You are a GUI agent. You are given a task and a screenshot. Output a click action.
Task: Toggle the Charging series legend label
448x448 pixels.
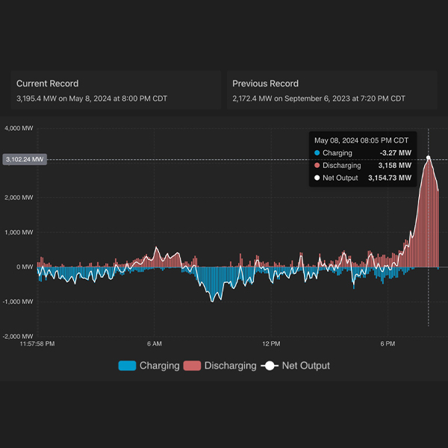click(x=159, y=366)
